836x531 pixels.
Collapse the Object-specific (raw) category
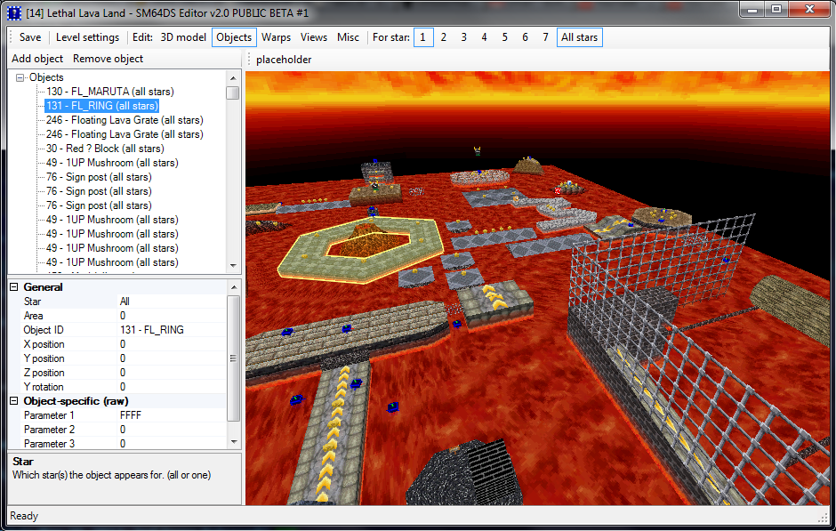(x=14, y=401)
